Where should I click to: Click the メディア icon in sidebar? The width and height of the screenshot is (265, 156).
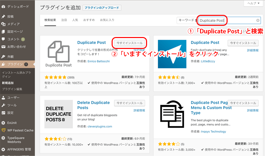point(3,24)
